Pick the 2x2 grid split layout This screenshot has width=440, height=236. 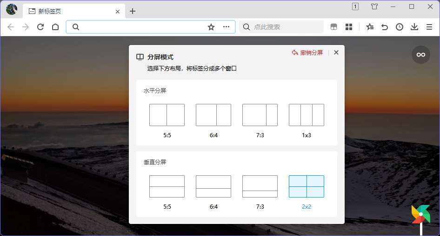(307, 186)
